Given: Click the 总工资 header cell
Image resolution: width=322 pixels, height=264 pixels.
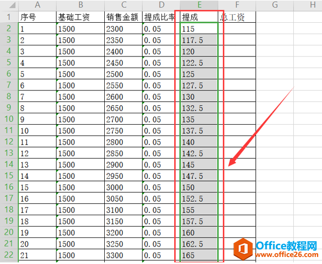Looking at the screenshot, I should point(237,17).
